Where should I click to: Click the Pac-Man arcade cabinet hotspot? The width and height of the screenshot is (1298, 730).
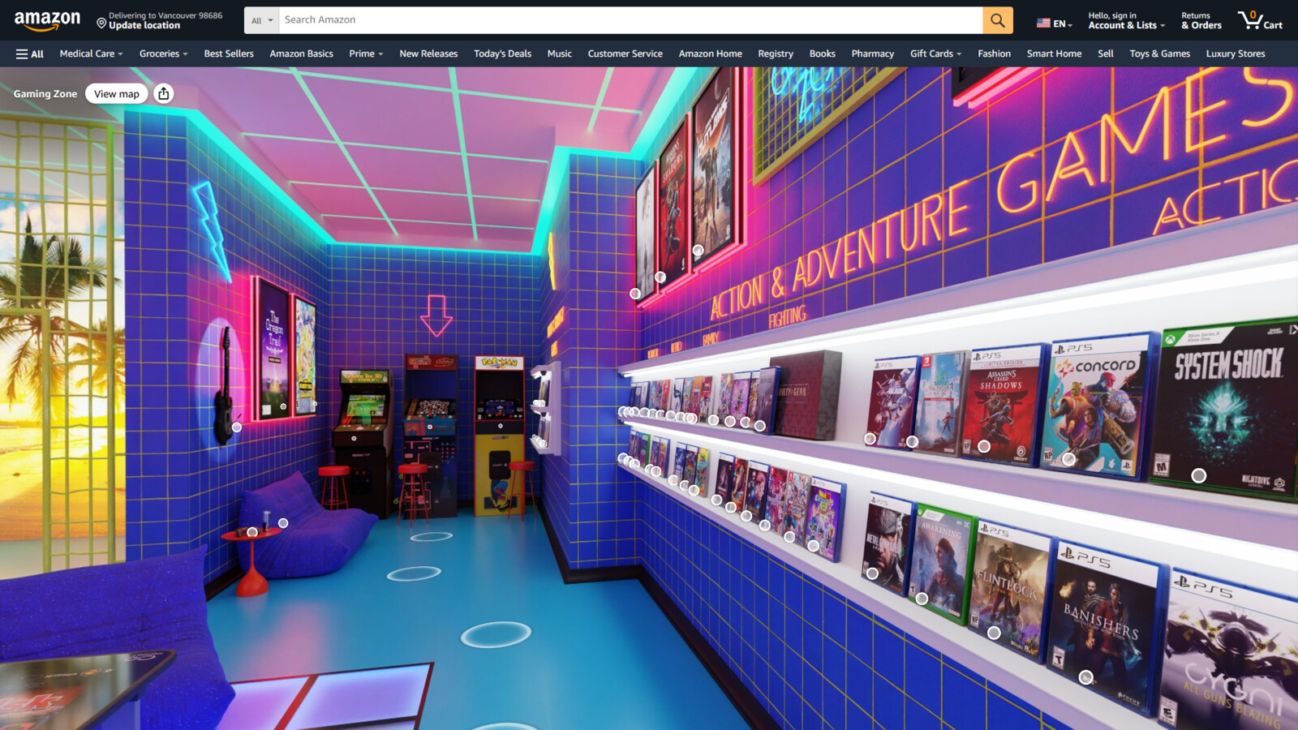(x=501, y=425)
